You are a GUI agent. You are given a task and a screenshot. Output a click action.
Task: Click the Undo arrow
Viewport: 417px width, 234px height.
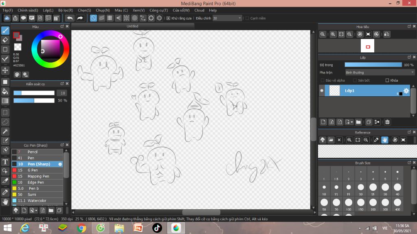click(70, 18)
